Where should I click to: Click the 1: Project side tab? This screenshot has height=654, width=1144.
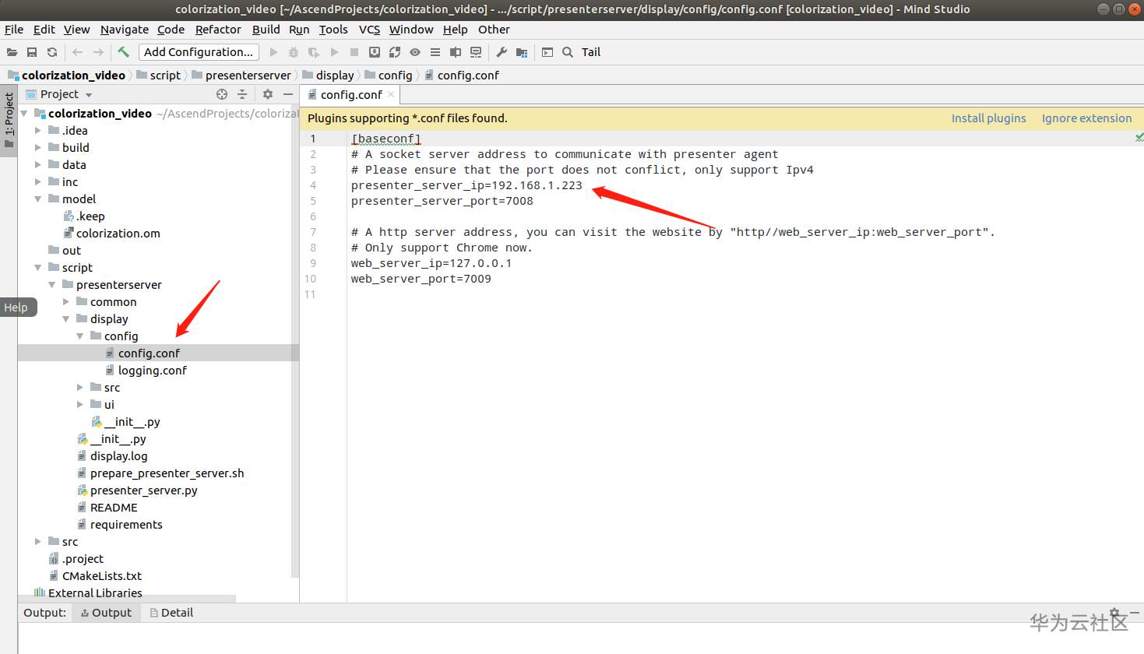pos(9,121)
